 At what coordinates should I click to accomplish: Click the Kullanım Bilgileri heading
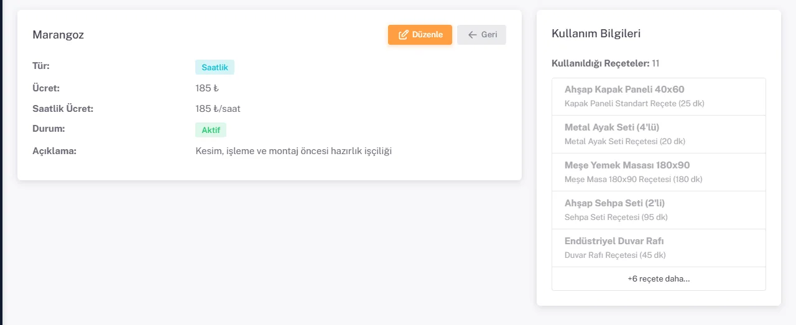pos(596,34)
